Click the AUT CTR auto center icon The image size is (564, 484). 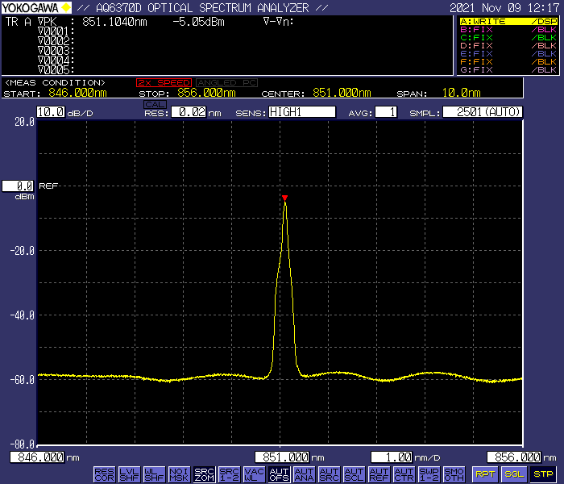click(404, 474)
